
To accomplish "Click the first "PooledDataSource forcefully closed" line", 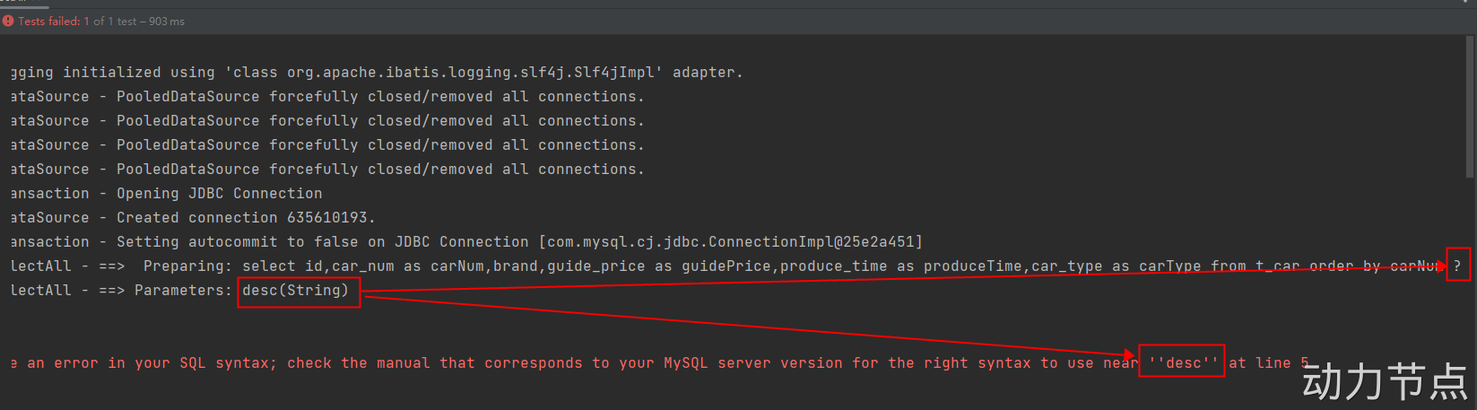I will (x=327, y=97).
